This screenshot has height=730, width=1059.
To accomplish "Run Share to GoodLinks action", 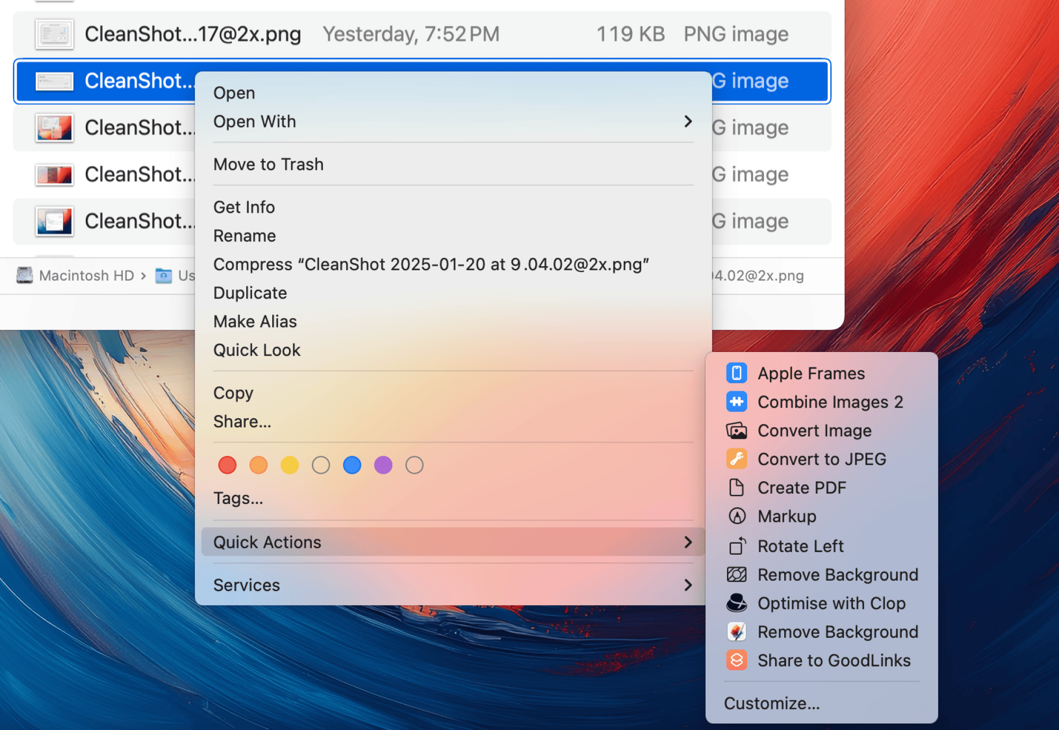I will click(821, 660).
